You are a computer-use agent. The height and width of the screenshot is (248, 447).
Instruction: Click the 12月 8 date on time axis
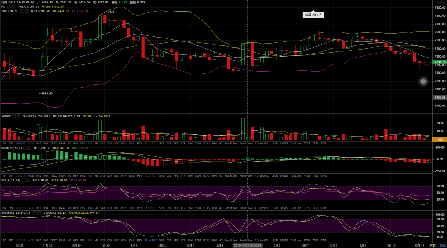coord(334,245)
